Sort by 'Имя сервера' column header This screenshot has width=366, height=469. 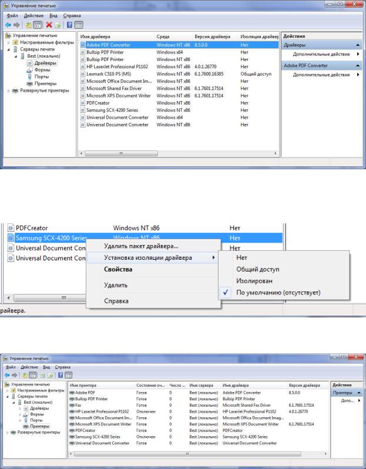[x=204, y=386]
